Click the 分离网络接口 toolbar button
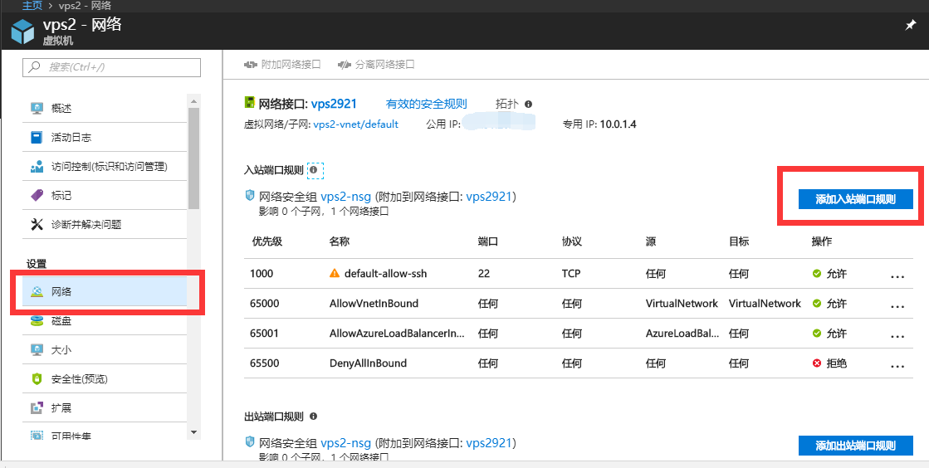 (x=375, y=65)
